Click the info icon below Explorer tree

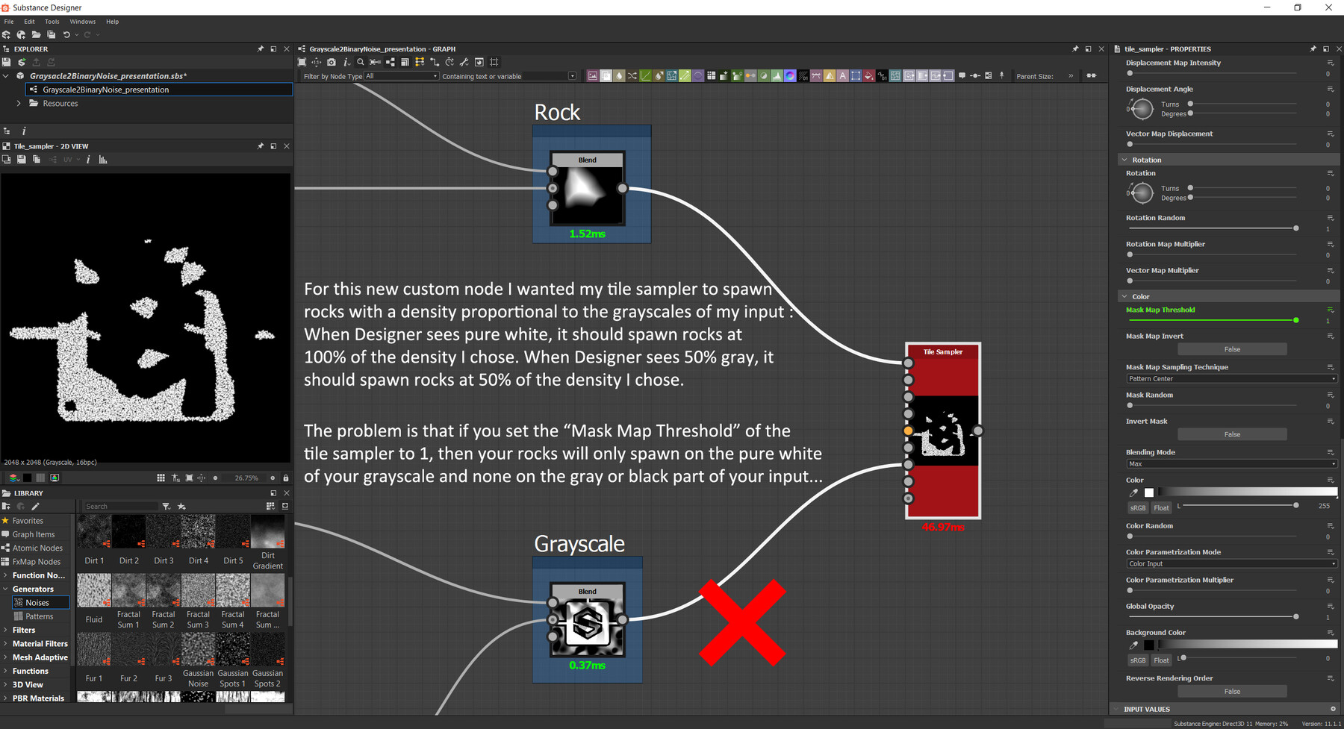point(23,131)
